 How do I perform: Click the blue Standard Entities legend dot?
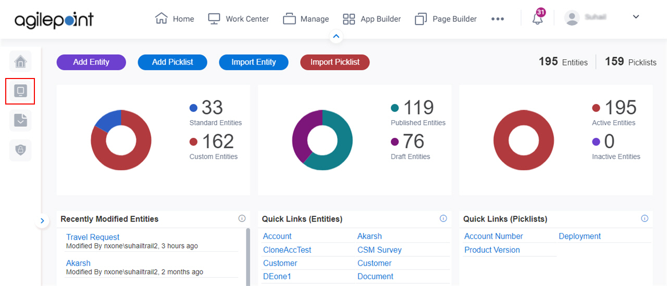click(193, 108)
